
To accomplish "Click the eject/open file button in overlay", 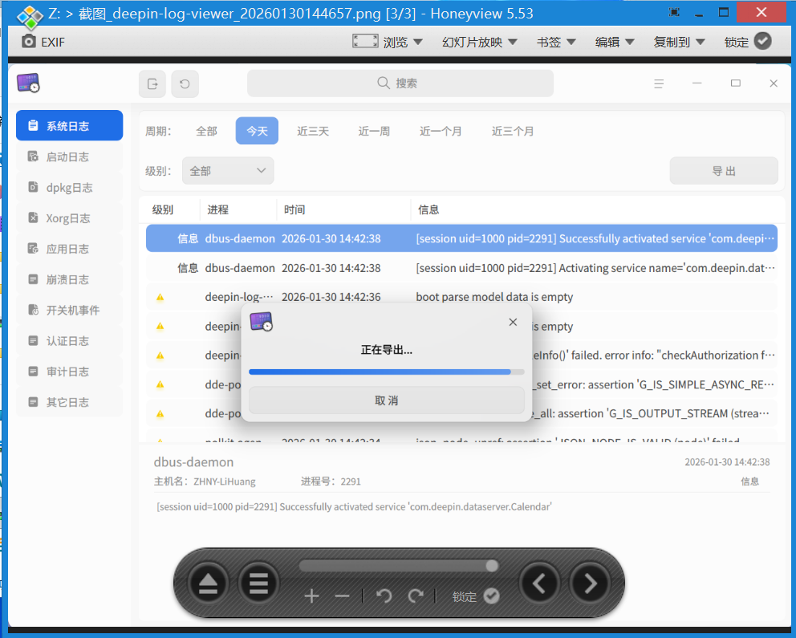I will pyautogui.click(x=208, y=583).
